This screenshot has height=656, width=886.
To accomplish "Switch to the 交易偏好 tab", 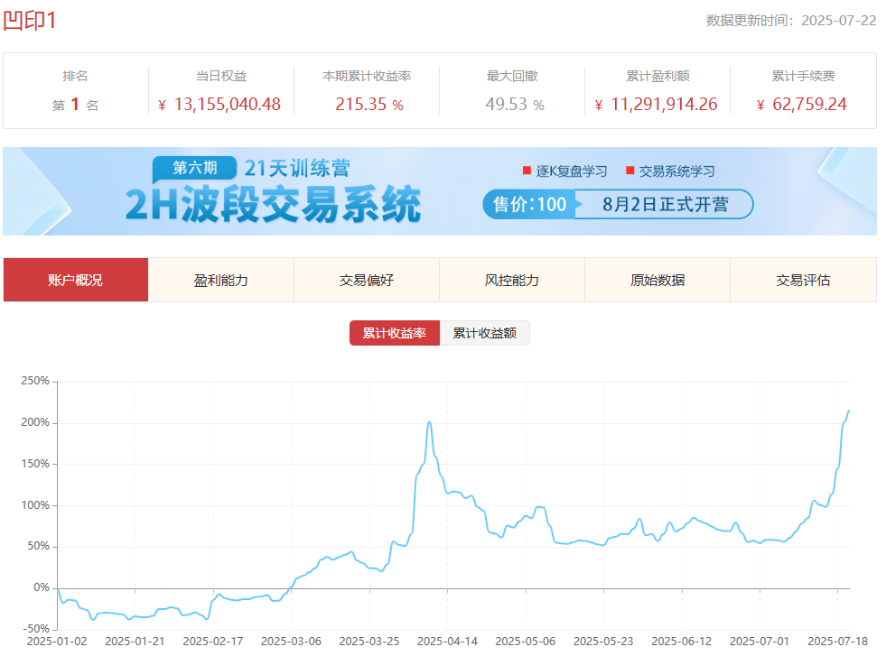I will [367, 280].
